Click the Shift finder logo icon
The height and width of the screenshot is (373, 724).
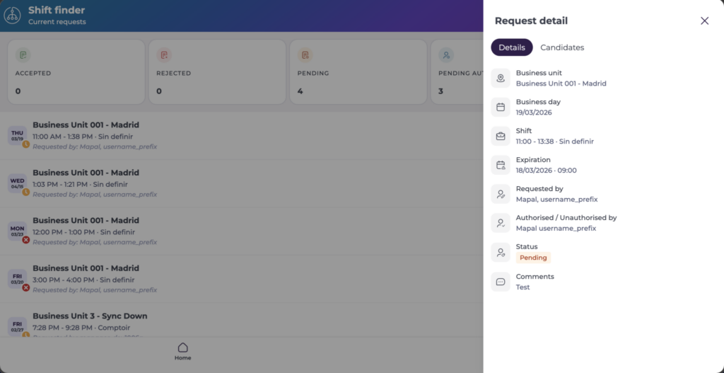(x=12, y=16)
